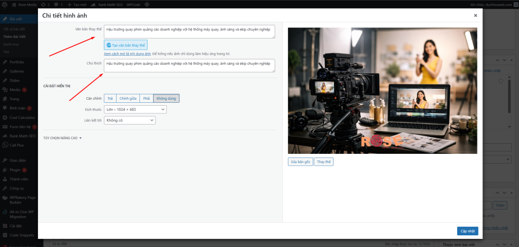Set alignment to Phải
519x247 pixels.
147,98
